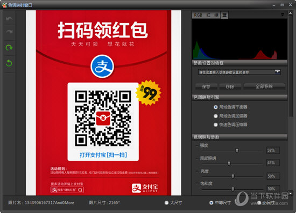
Task: Collapse the 色调映射参数 section header
Action: (239, 137)
